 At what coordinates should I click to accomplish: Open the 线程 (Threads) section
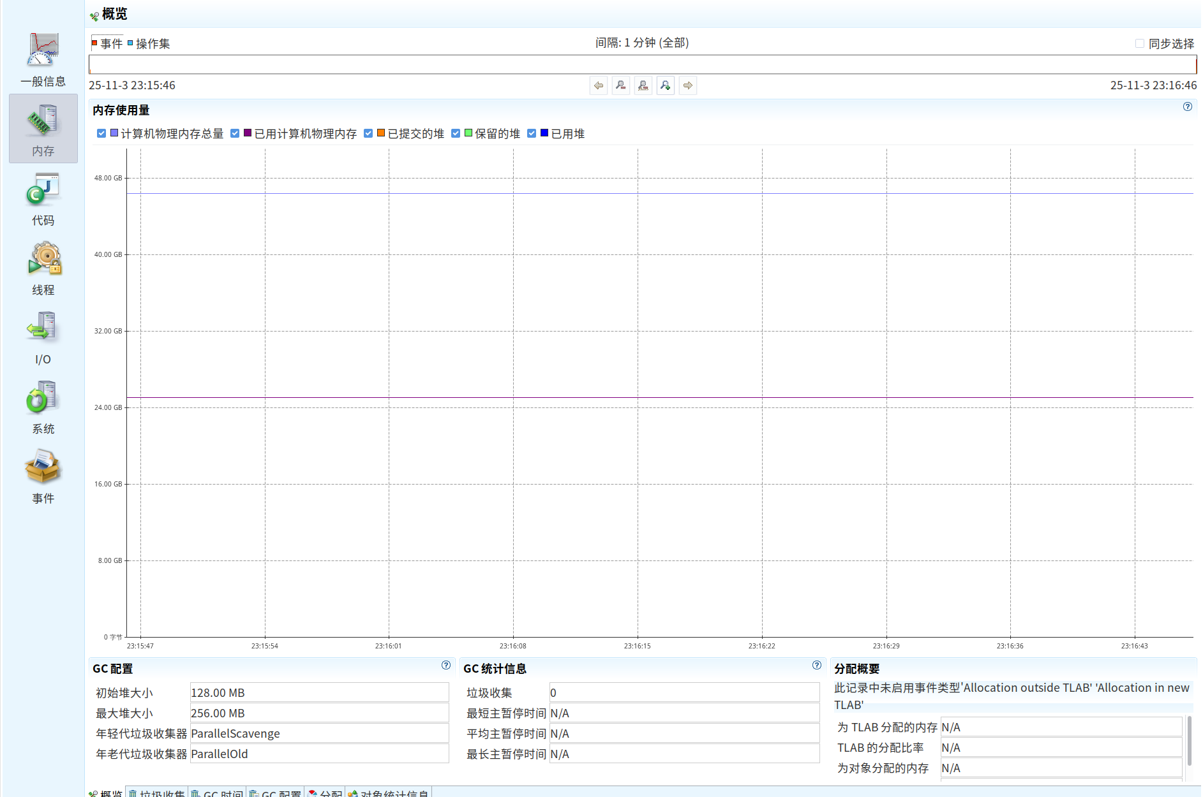click(43, 268)
